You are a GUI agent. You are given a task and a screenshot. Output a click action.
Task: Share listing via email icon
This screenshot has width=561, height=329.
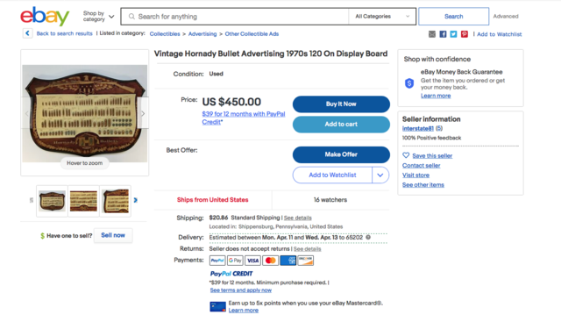432,34
